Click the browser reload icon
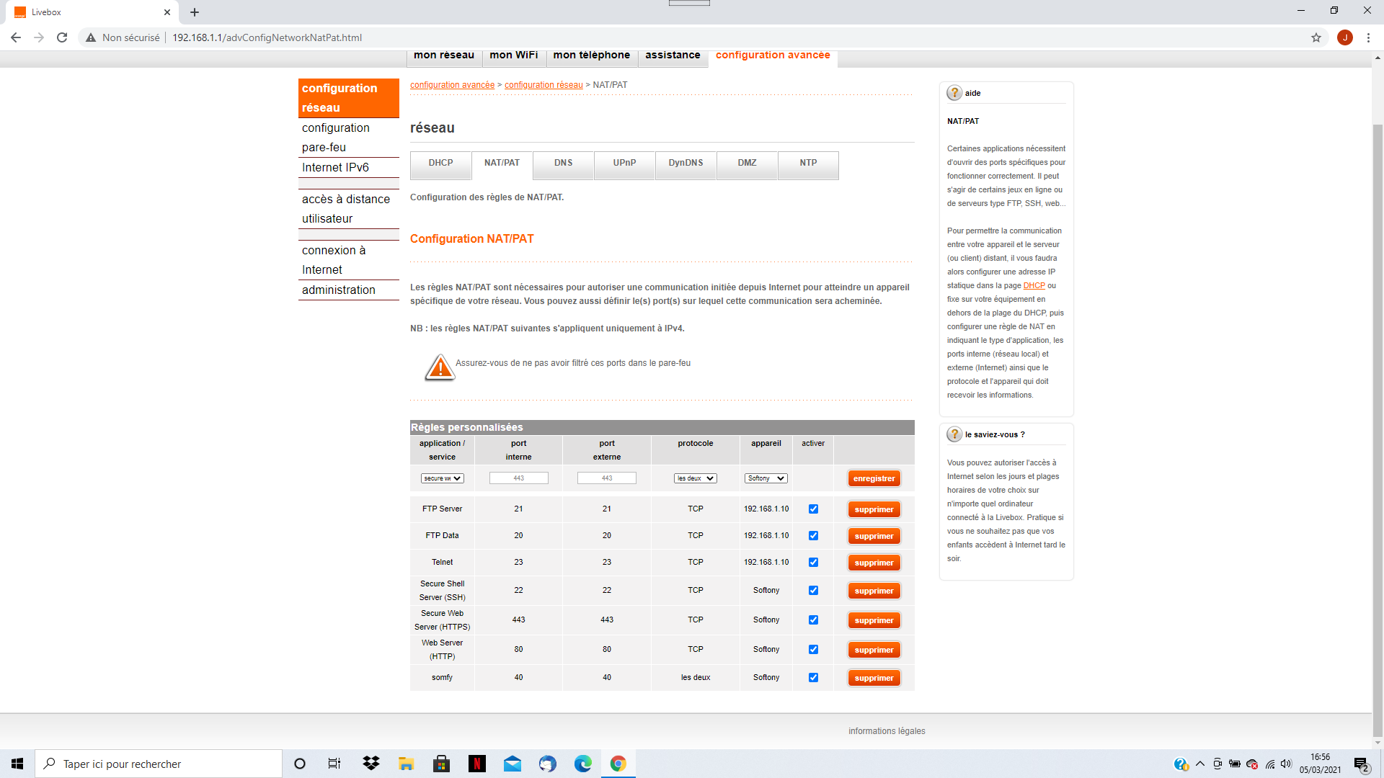The height and width of the screenshot is (778, 1384). [62, 37]
